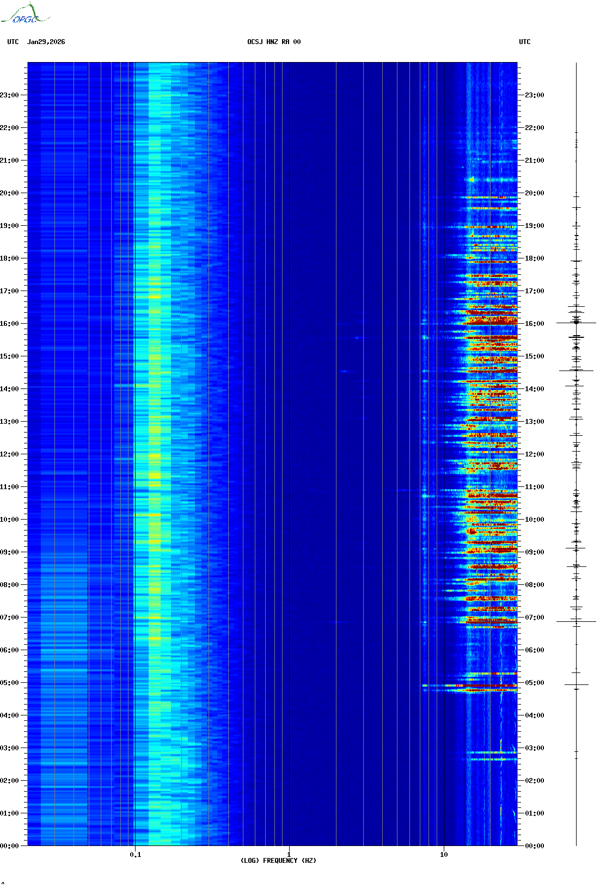Click the 1 Hz frequency tick label
600x889 pixels.
point(289,854)
